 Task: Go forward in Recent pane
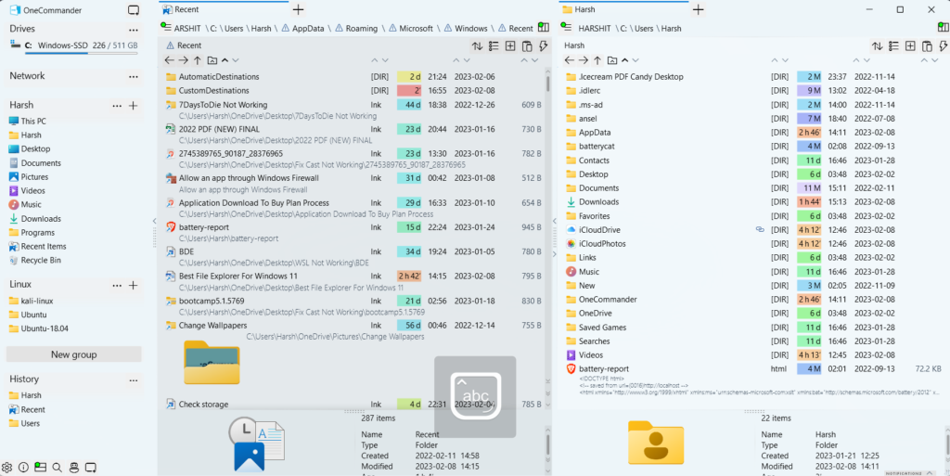pos(183,60)
